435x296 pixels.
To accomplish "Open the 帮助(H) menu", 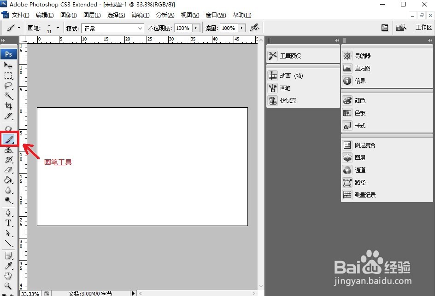I will (242, 15).
